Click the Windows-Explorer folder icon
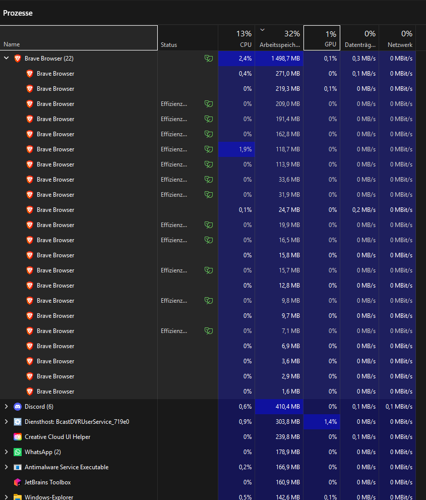Screen dimensions: 426x500 18,497
